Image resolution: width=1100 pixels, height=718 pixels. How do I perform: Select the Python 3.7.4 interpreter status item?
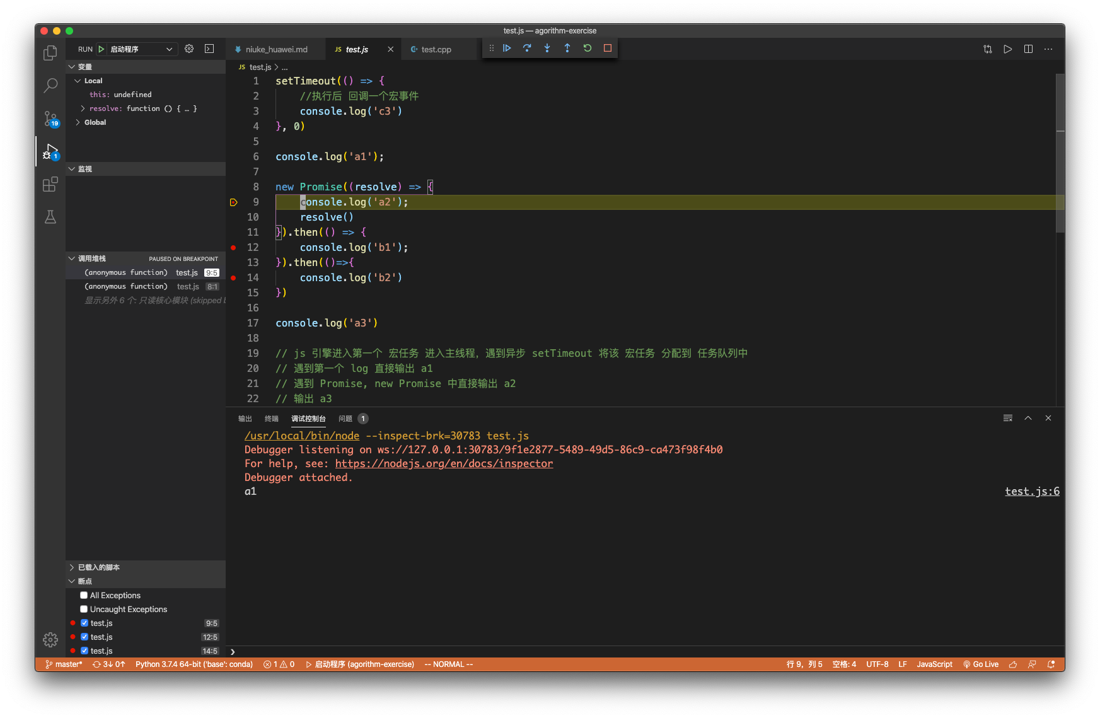pos(194,664)
